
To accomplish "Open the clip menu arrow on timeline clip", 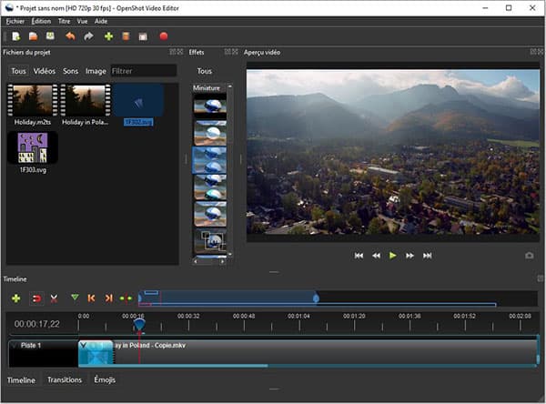I will (84, 346).
